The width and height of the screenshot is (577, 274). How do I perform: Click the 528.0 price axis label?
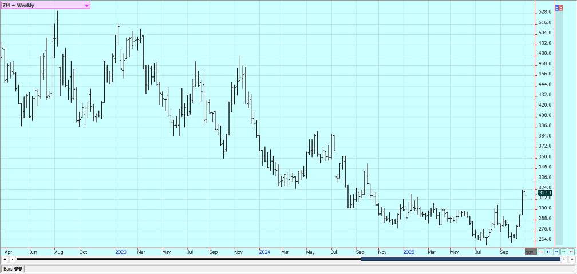tap(544, 11)
